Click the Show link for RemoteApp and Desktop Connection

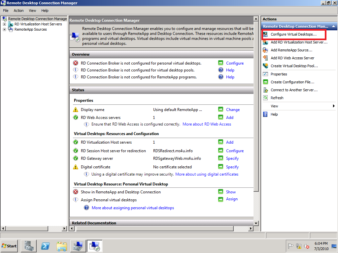coord(231,192)
